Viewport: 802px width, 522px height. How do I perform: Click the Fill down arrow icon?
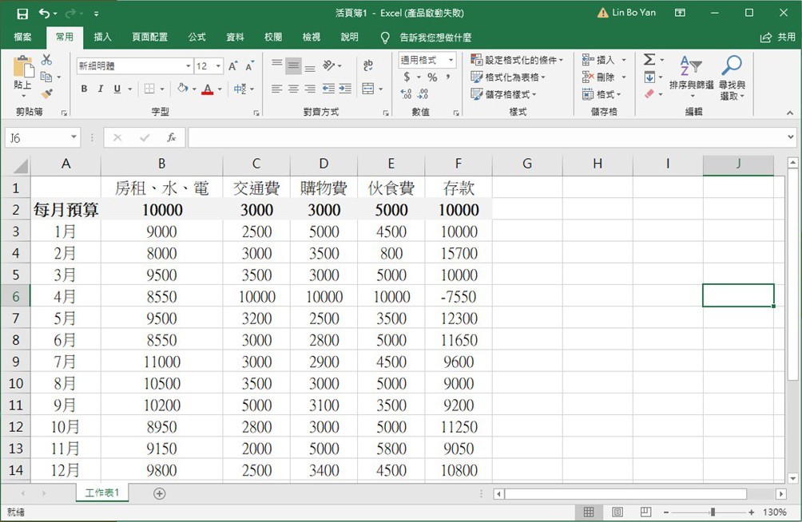pyautogui.click(x=649, y=77)
